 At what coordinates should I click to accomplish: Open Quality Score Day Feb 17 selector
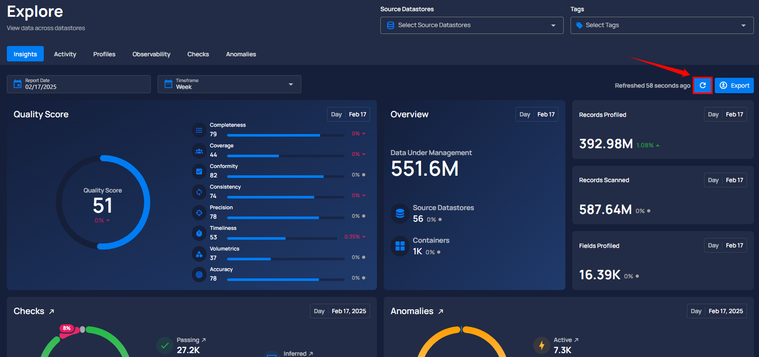[x=349, y=114]
